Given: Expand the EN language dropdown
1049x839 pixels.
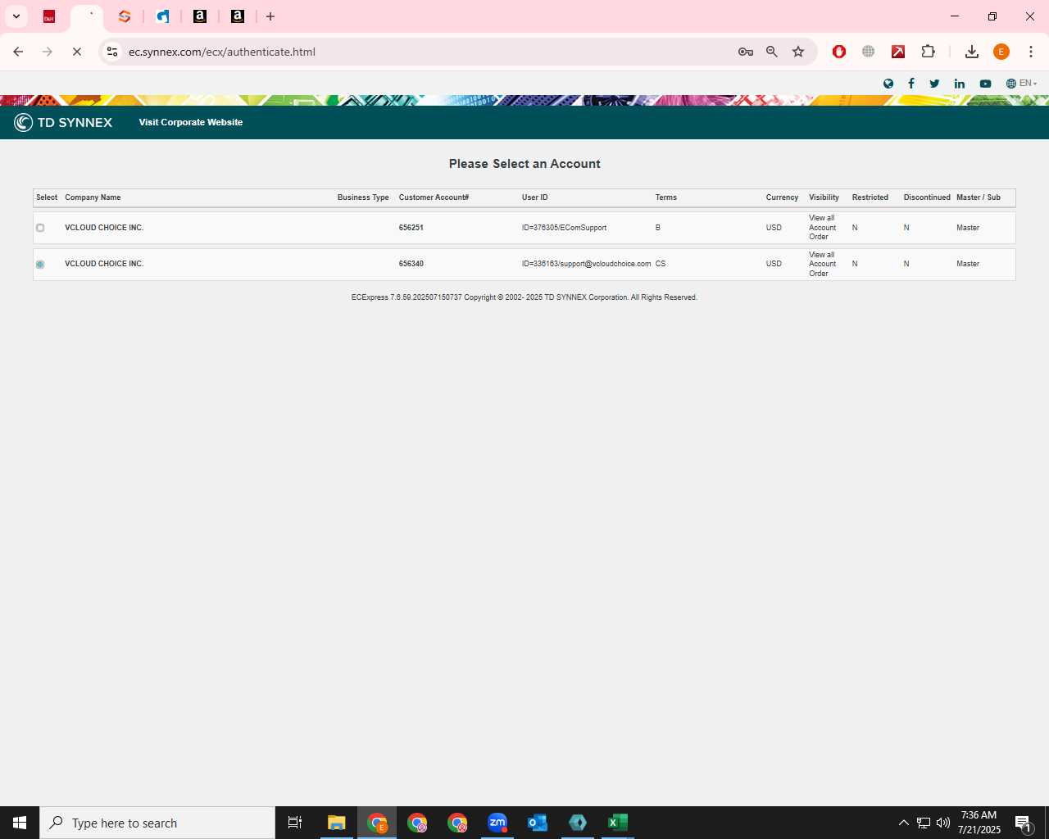Looking at the screenshot, I should (x=1022, y=84).
